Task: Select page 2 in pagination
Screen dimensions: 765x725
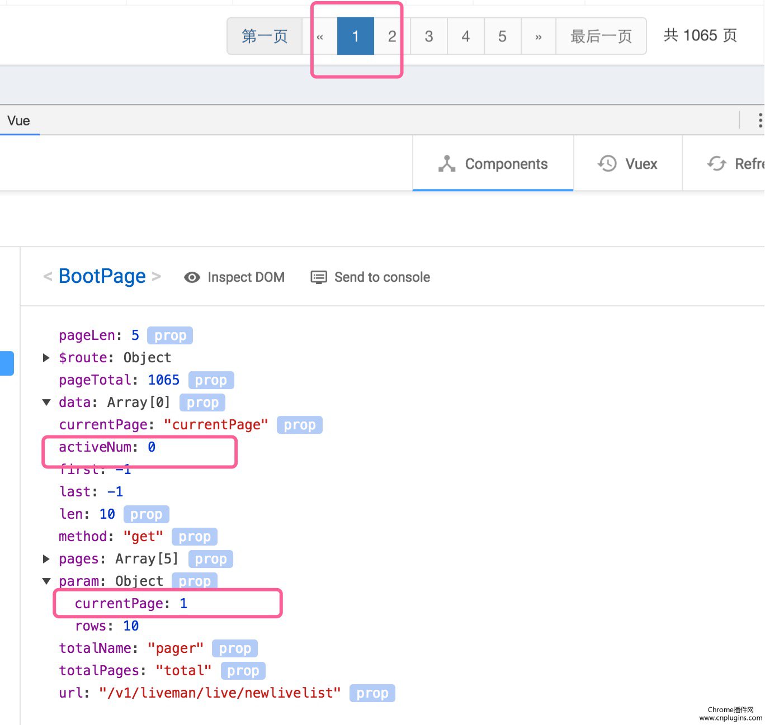Action: 392,36
